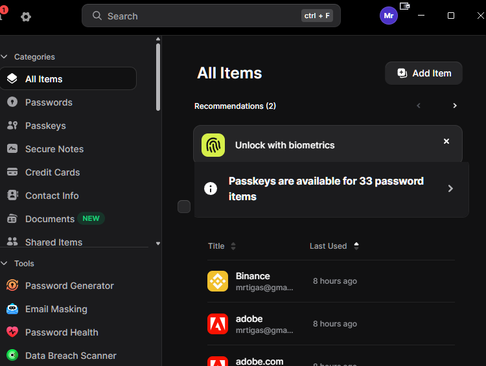This screenshot has width=486, height=366.
Task: Open the Passwords category
Action: point(49,102)
